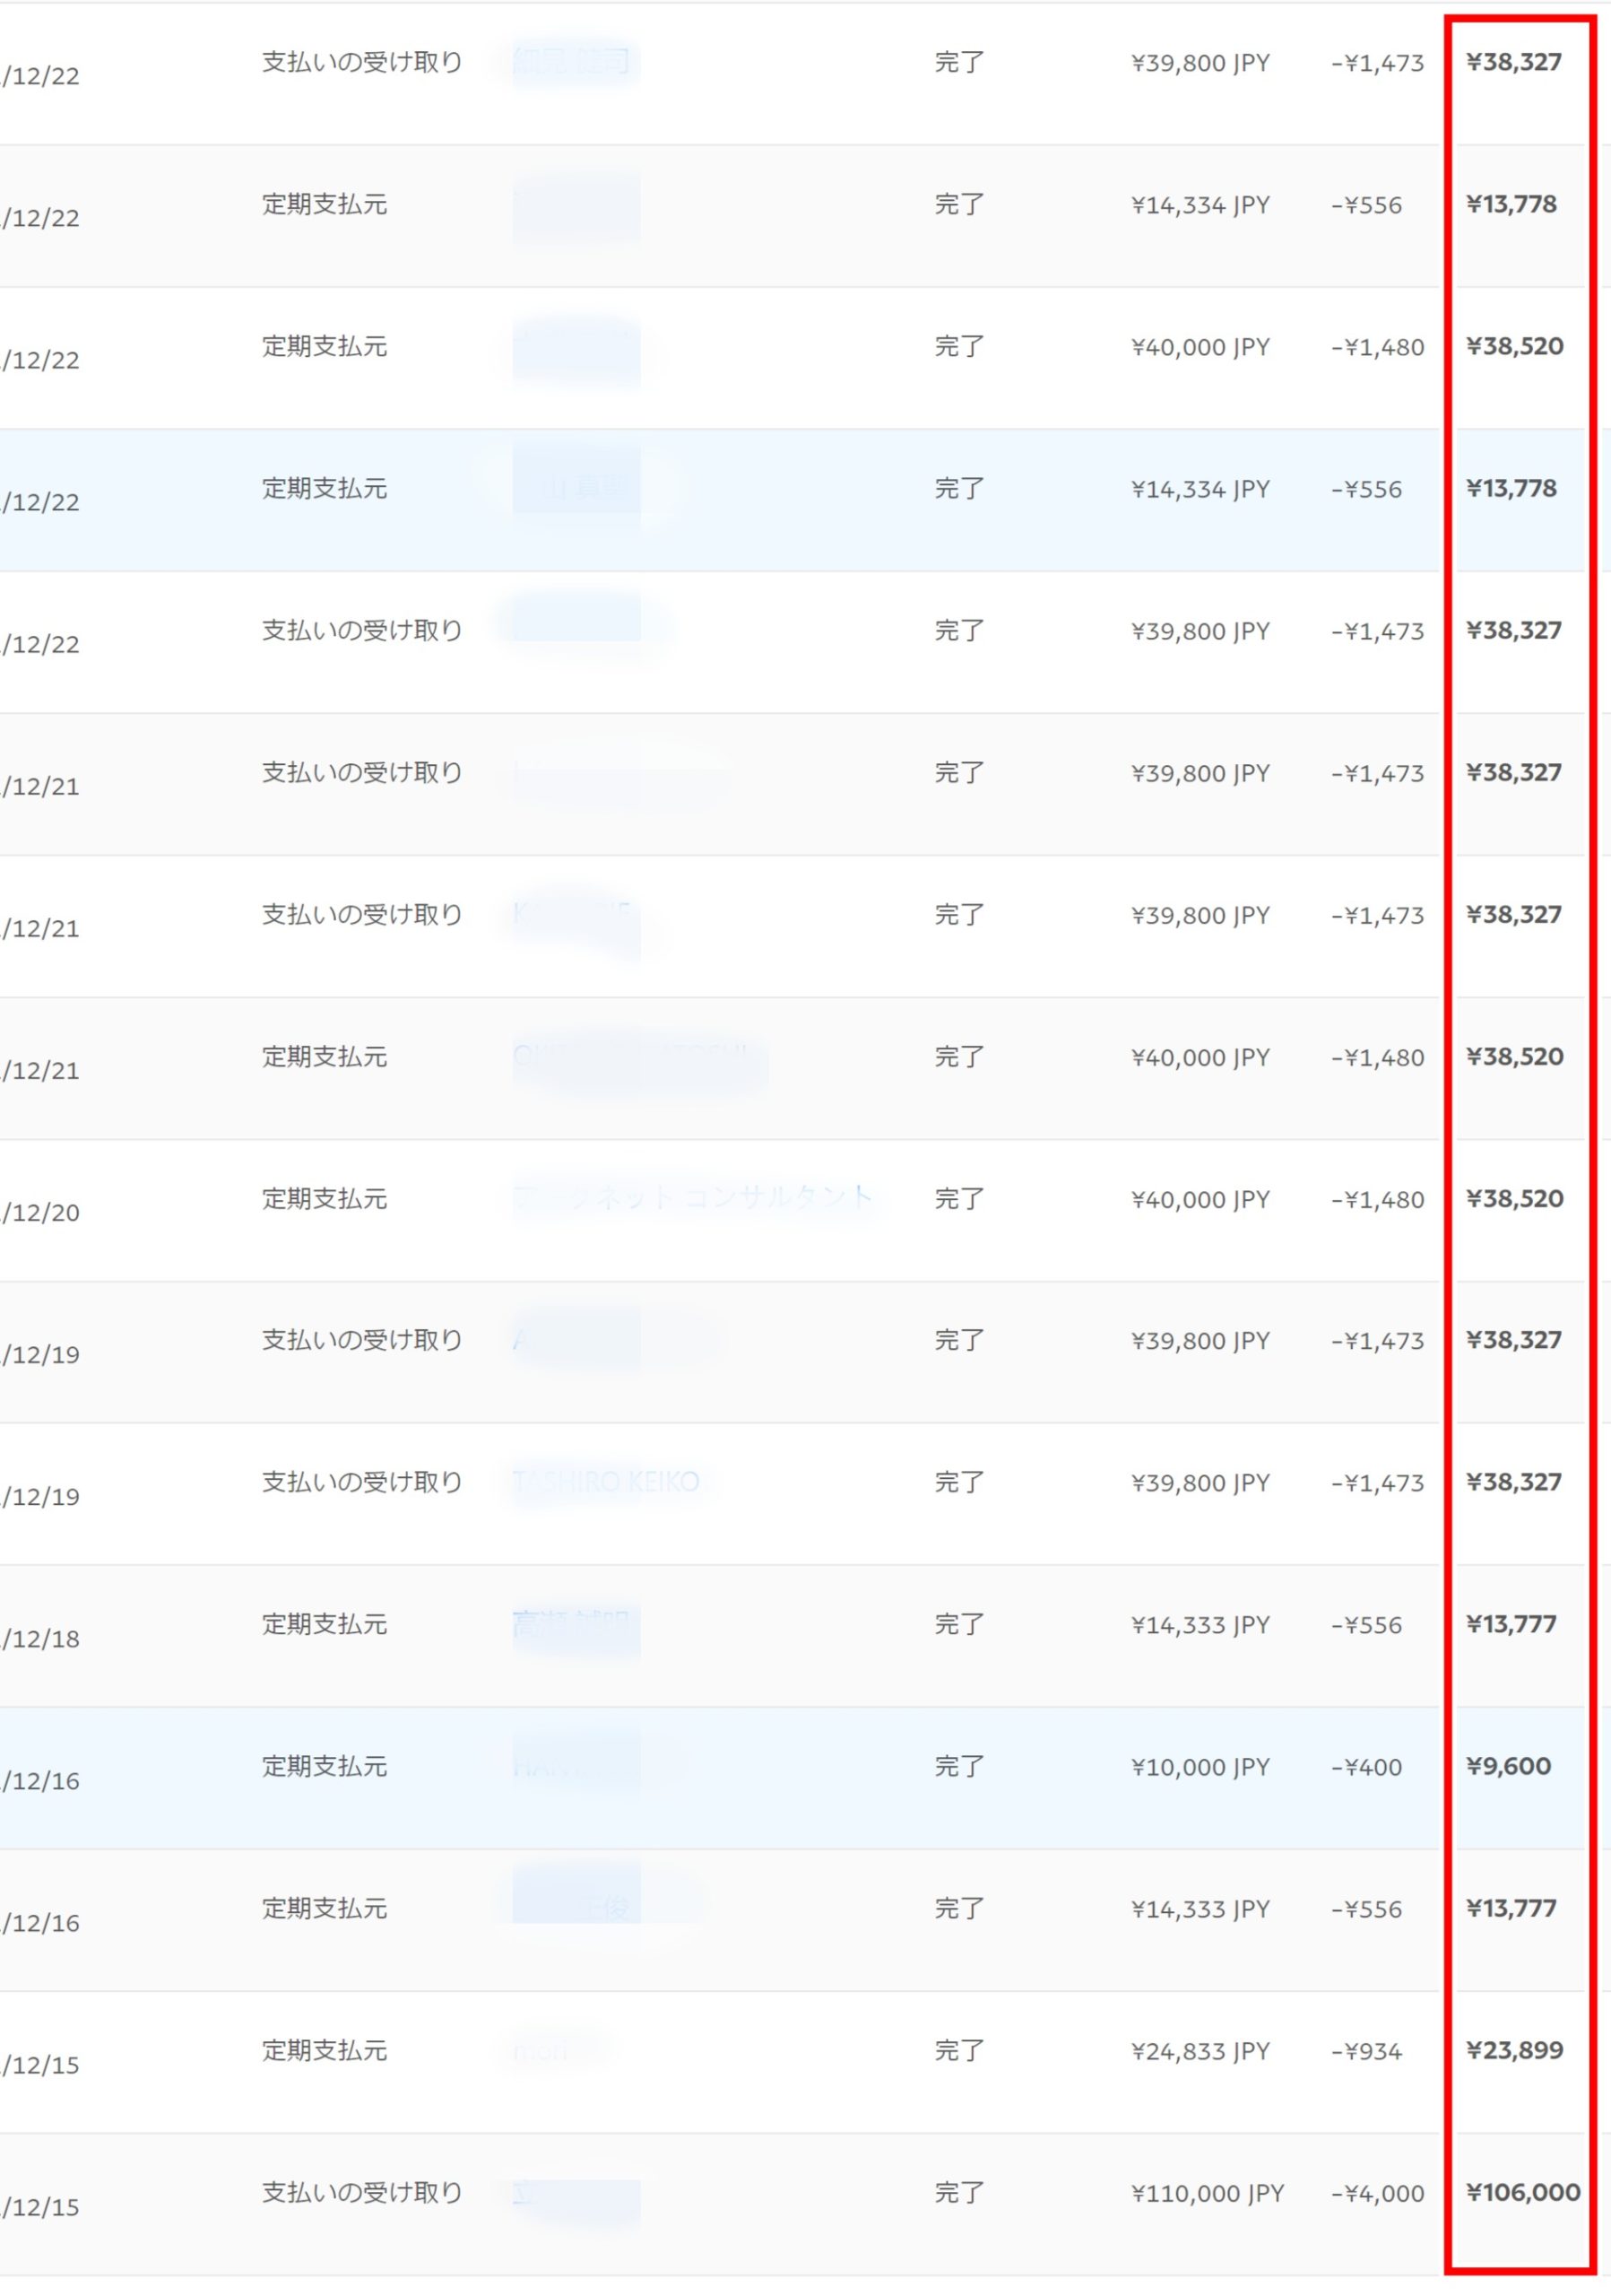Click the ¥10,000 JPY gross amount
Image resolution: width=1611 pixels, height=2296 pixels.
[x=1200, y=1767]
